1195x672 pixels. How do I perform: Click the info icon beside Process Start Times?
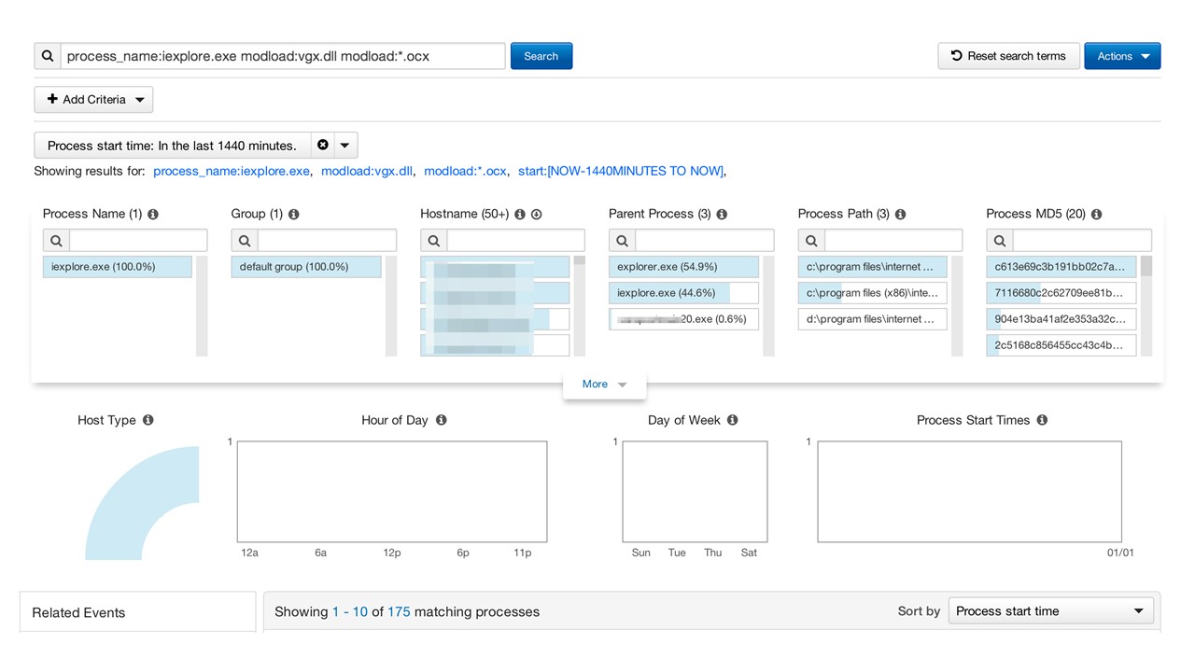click(x=1042, y=420)
